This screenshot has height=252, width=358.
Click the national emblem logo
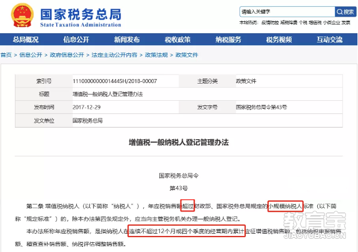(x=22, y=15)
